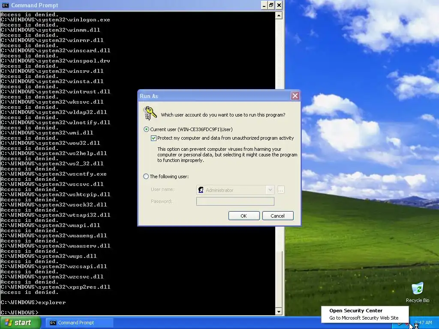Click the winlogon.exe path line
Image resolution: width=439 pixels, height=329 pixels.
55,20
